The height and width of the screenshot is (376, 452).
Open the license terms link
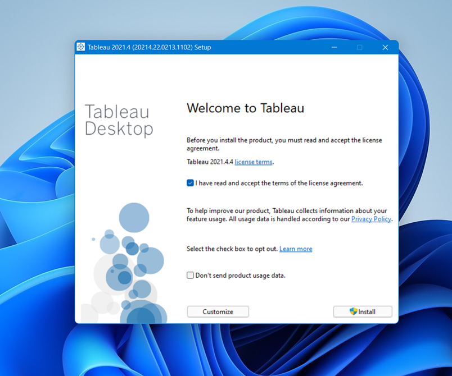[x=253, y=162]
